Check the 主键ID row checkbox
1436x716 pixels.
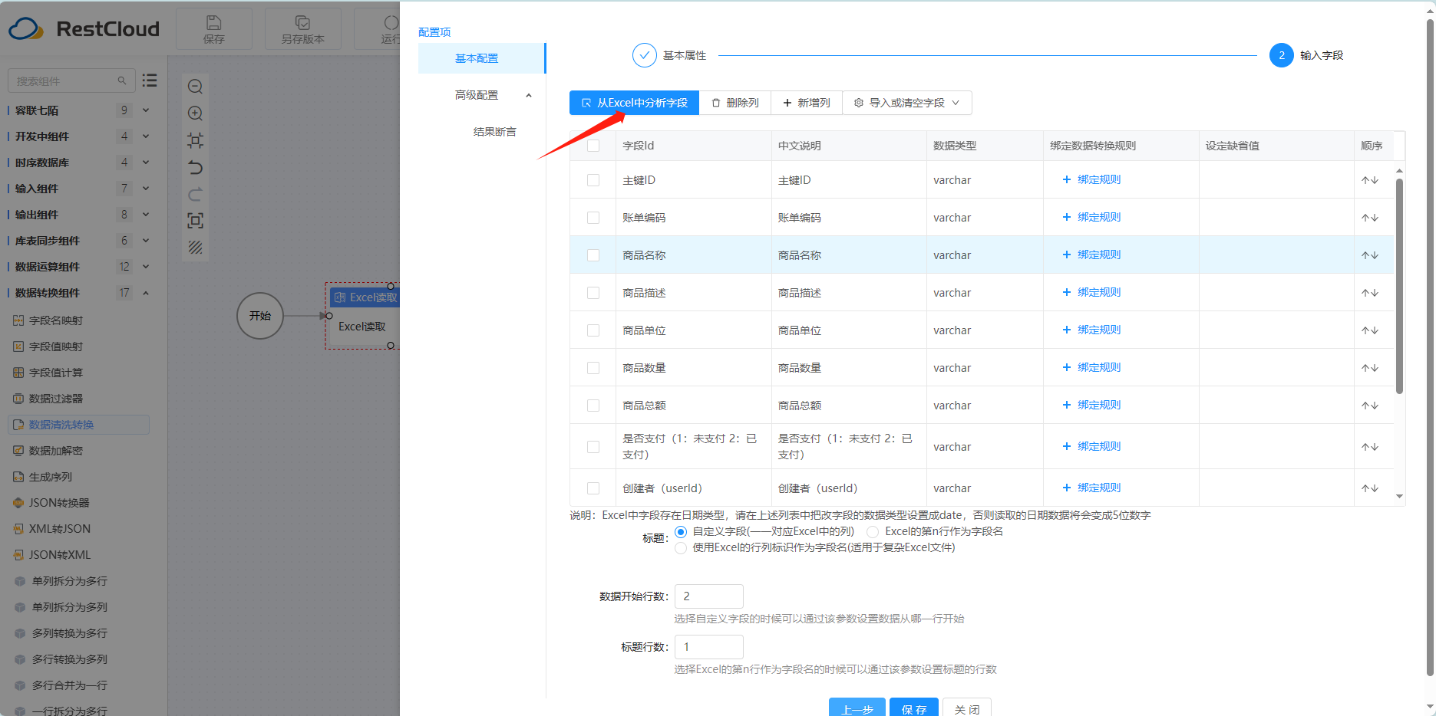[x=593, y=180]
